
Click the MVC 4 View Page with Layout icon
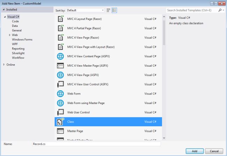pyautogui.click(x=60, y=47)
